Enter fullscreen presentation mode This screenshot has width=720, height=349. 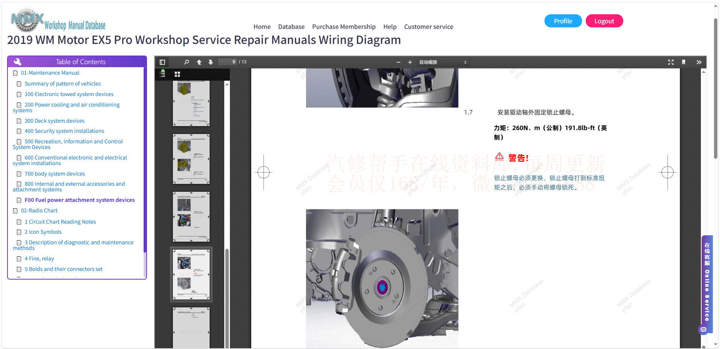click(671, 62)
